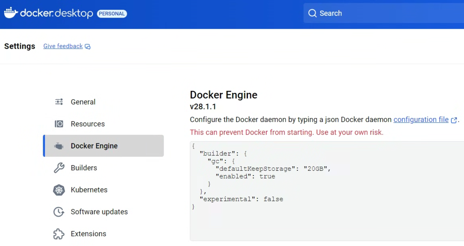The height and width of the screenshot is (246, 464).
Task: Click the Software updates clock icon
Action: coord(59,212)
